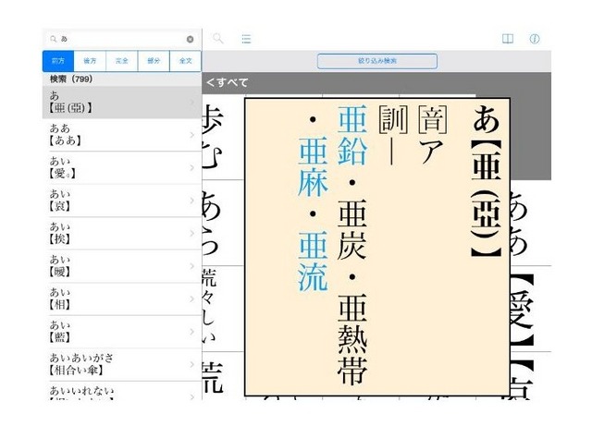592x426 pixels.
Task: Select the 部分 search mode tab
Action: coord(154,61)
